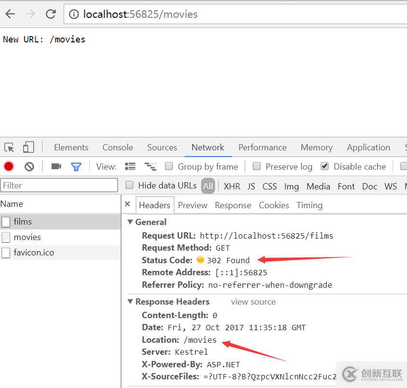Clear the network log
Image resolution: width=407 pixels, height=388 pixels.
pyautogui.click(x=29, y=166)
